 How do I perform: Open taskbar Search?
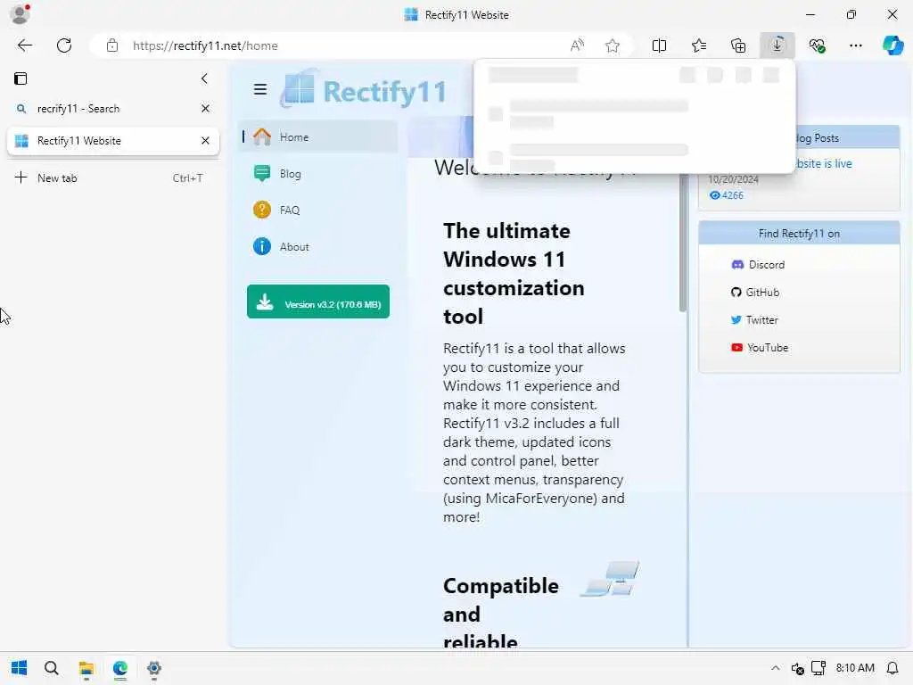51,668
